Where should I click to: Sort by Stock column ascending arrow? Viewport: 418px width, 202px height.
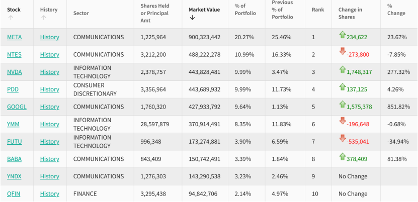(x=10, y=18)
